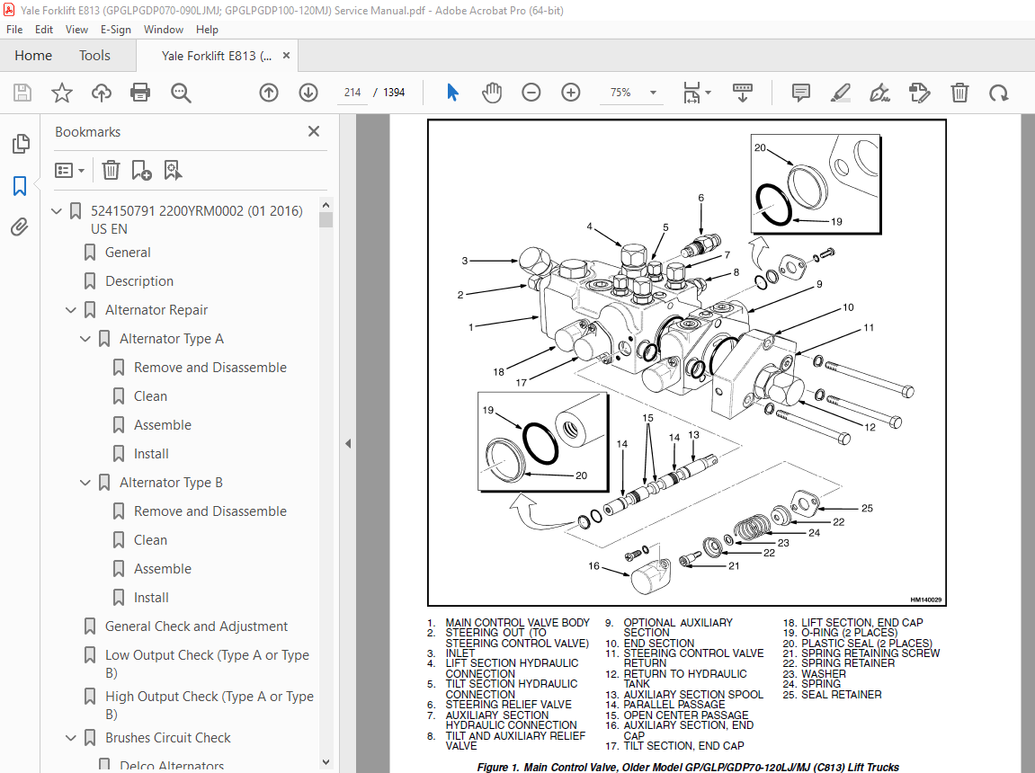Collapse Brushes Circuit Check bookmark
The width and height of the screenshot is (1035, 773).
(71, 738)
